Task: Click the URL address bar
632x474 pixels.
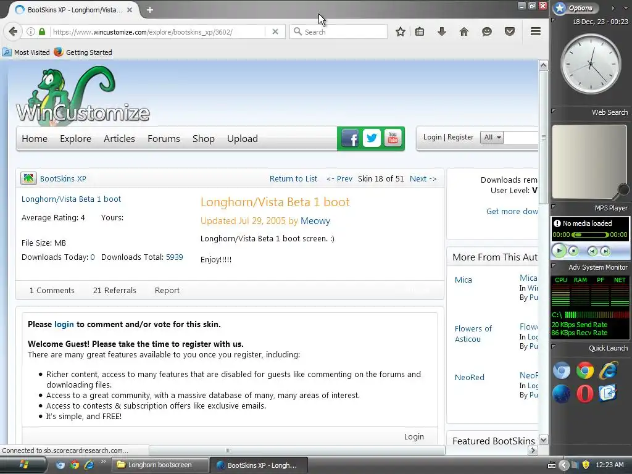Action: 157,31
